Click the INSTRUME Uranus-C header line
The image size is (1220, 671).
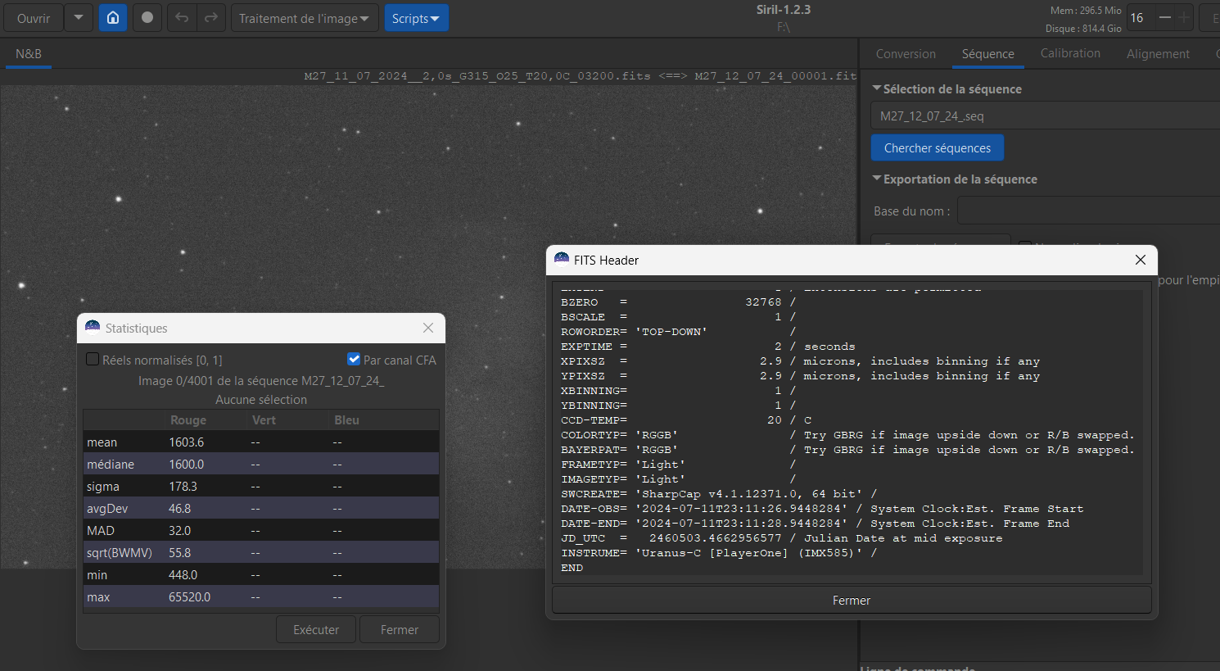(x=719, y=553)
